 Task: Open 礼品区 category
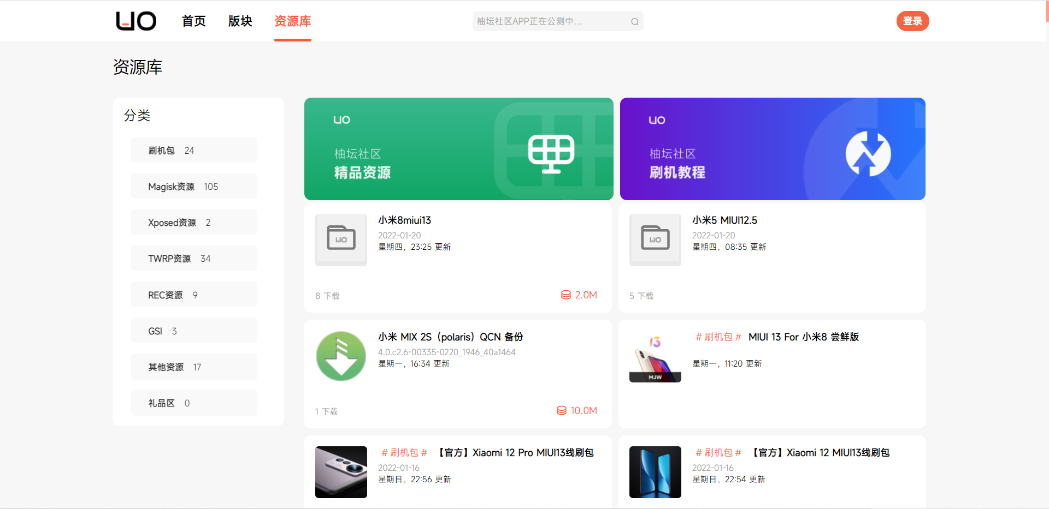tap(194, 403)
